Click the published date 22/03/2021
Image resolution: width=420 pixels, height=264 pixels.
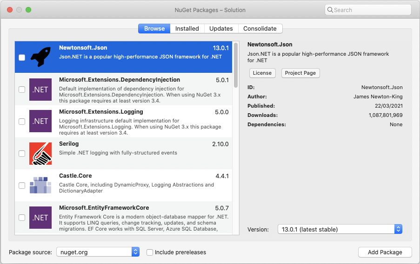pos(388,106)
